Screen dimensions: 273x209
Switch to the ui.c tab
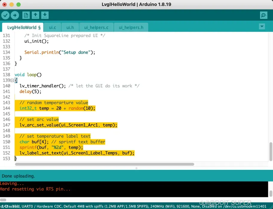[52, 27]
